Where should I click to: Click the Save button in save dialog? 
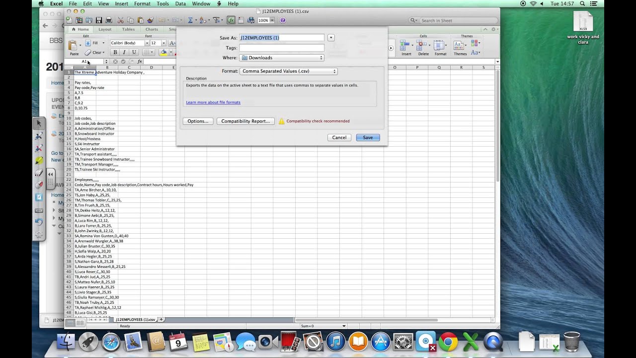368,138
